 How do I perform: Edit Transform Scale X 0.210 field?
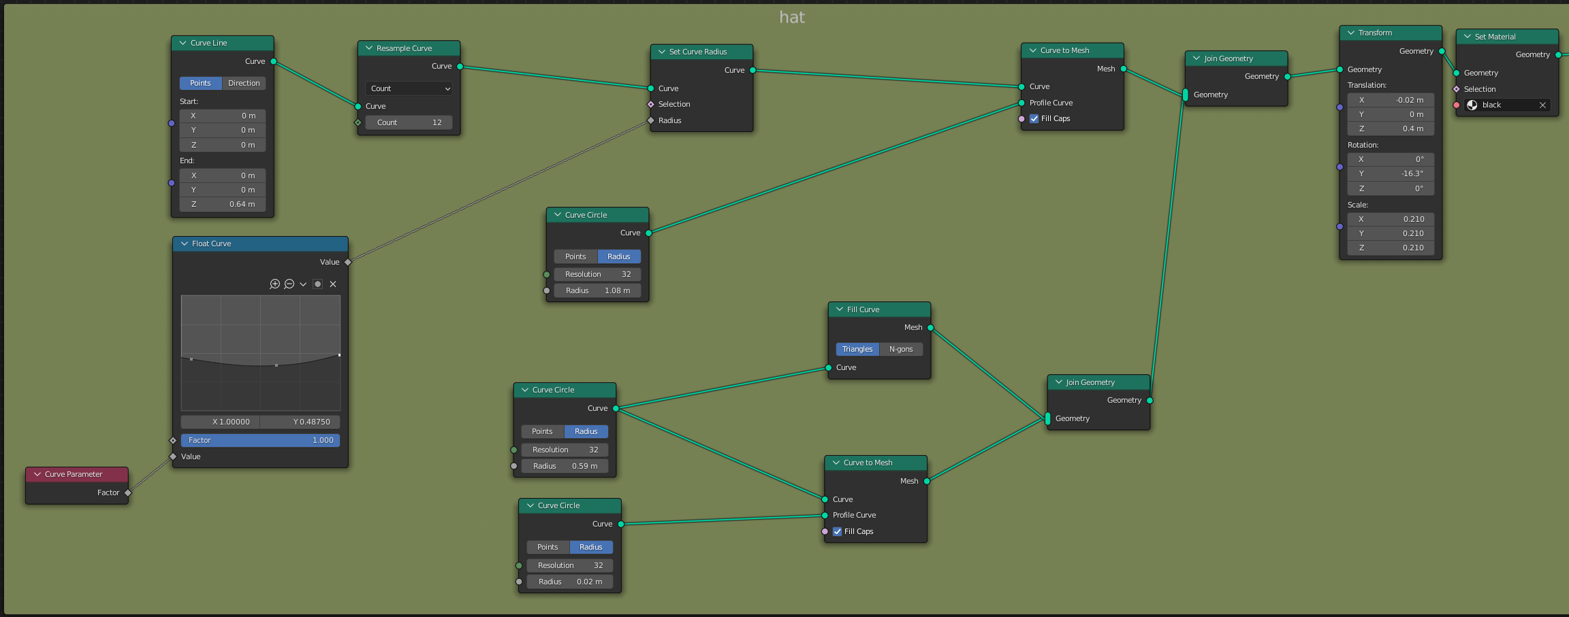[1391, 219]
